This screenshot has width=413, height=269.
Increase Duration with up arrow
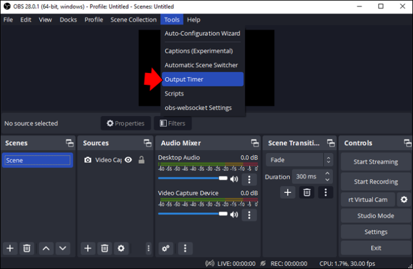pos(327,173)
